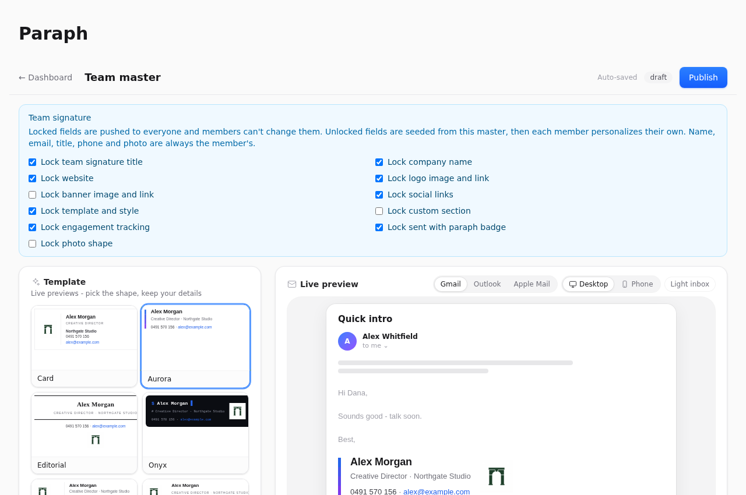This screenshot has width=746, height=495.
Task: Toggle Lock logo image and link
Action: [379, 179]
